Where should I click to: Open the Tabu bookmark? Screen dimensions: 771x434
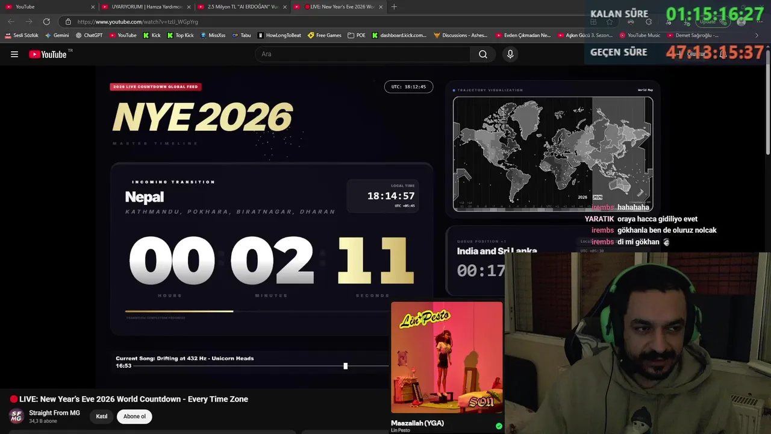pyautogui.click(x=242, y=36)
